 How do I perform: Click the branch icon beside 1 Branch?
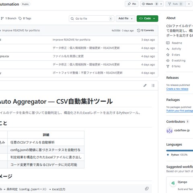2,18
